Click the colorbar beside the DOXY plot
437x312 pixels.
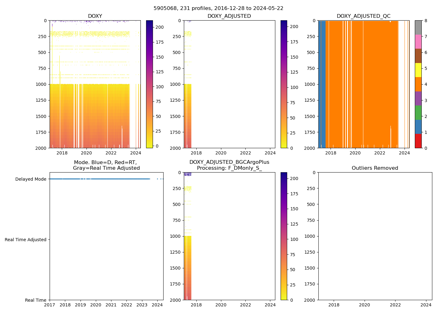pos(149,84)
